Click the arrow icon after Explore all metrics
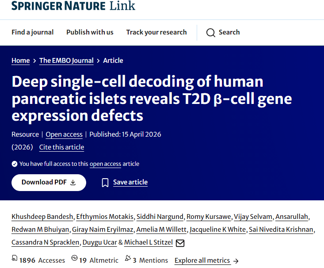This screenshot has height=268, width=324. click(236, 261)
